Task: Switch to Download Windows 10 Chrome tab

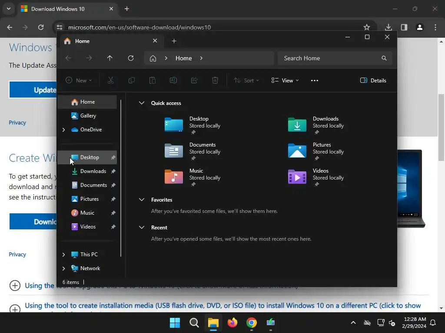Action: [x=67, y=9]
